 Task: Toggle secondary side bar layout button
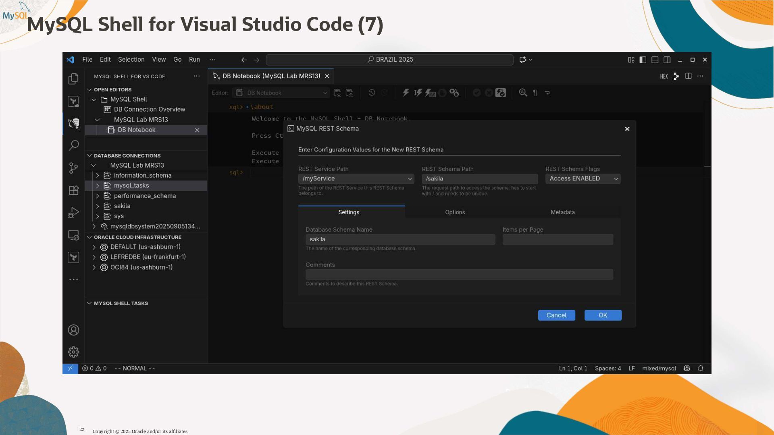coord(667,60)
